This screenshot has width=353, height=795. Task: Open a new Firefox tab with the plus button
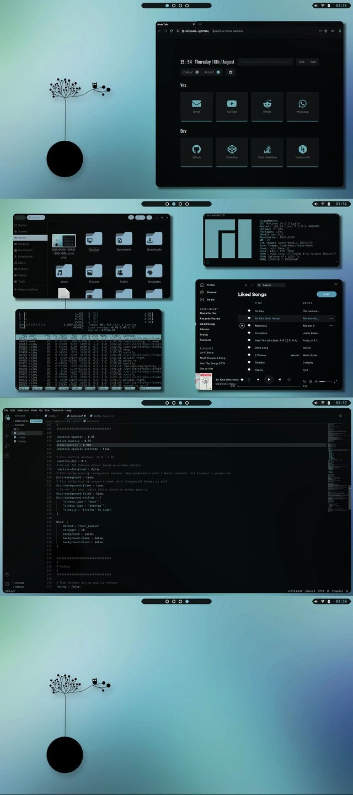pos(200,24)
